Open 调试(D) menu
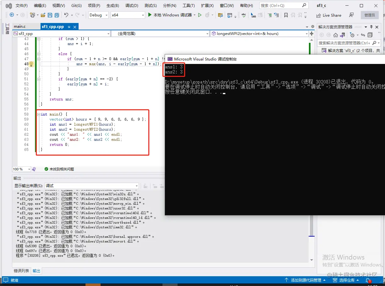 132,6
